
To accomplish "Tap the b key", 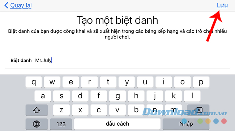I will tap(136, 110).
